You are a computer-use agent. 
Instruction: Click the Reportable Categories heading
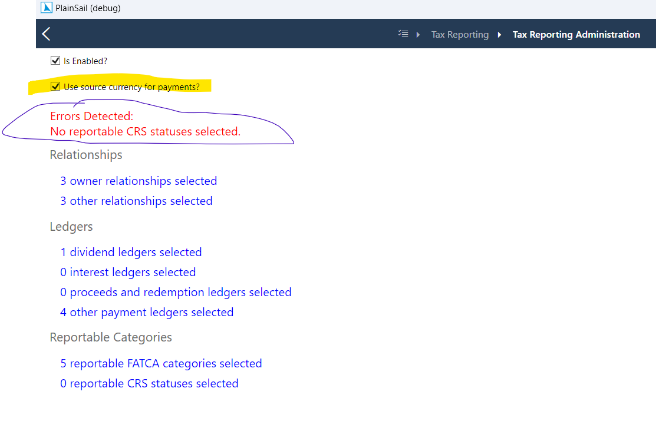[x=111, y=337]
